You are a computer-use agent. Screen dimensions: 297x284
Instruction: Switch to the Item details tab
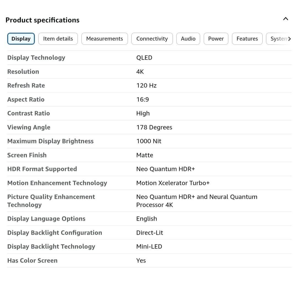coord(58,39)
